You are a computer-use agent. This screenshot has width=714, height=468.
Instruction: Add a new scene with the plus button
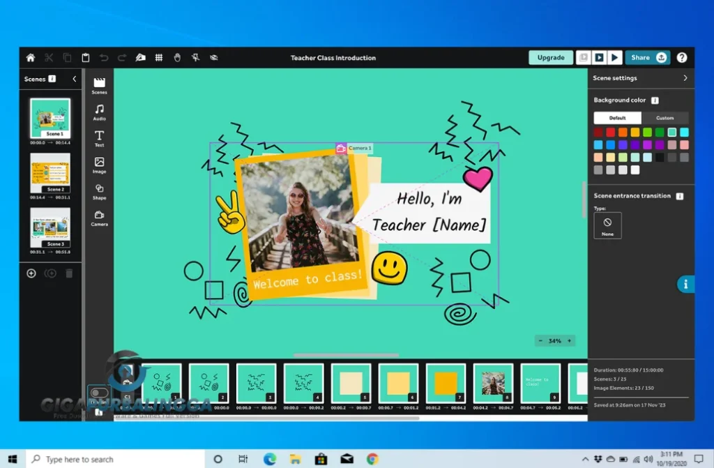coord(31,273)
